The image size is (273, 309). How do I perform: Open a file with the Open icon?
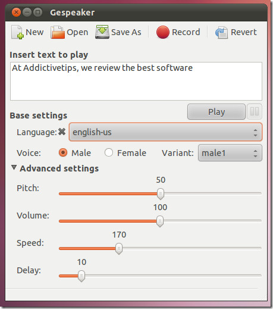pos(58,32)
